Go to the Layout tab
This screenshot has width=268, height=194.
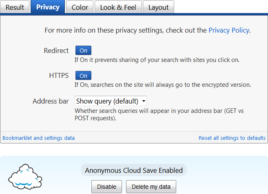(x=158, y=7)
